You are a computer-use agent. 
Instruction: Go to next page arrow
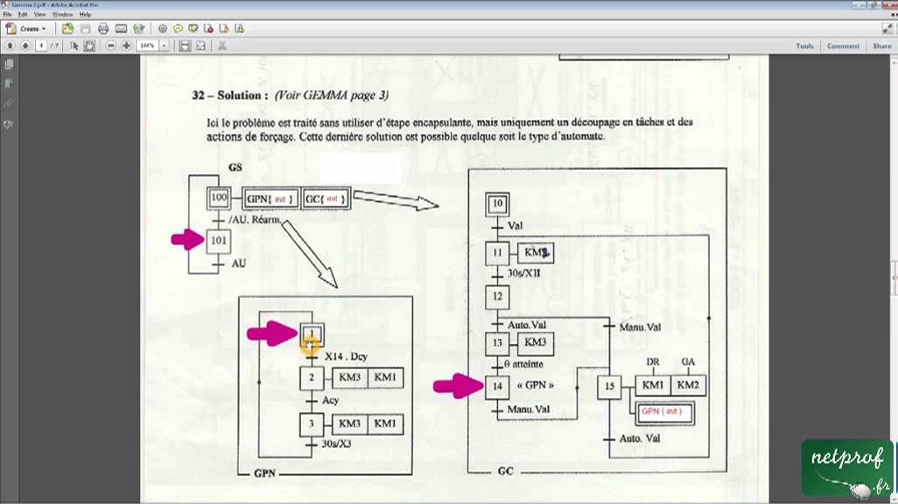[x=25, y=45]
